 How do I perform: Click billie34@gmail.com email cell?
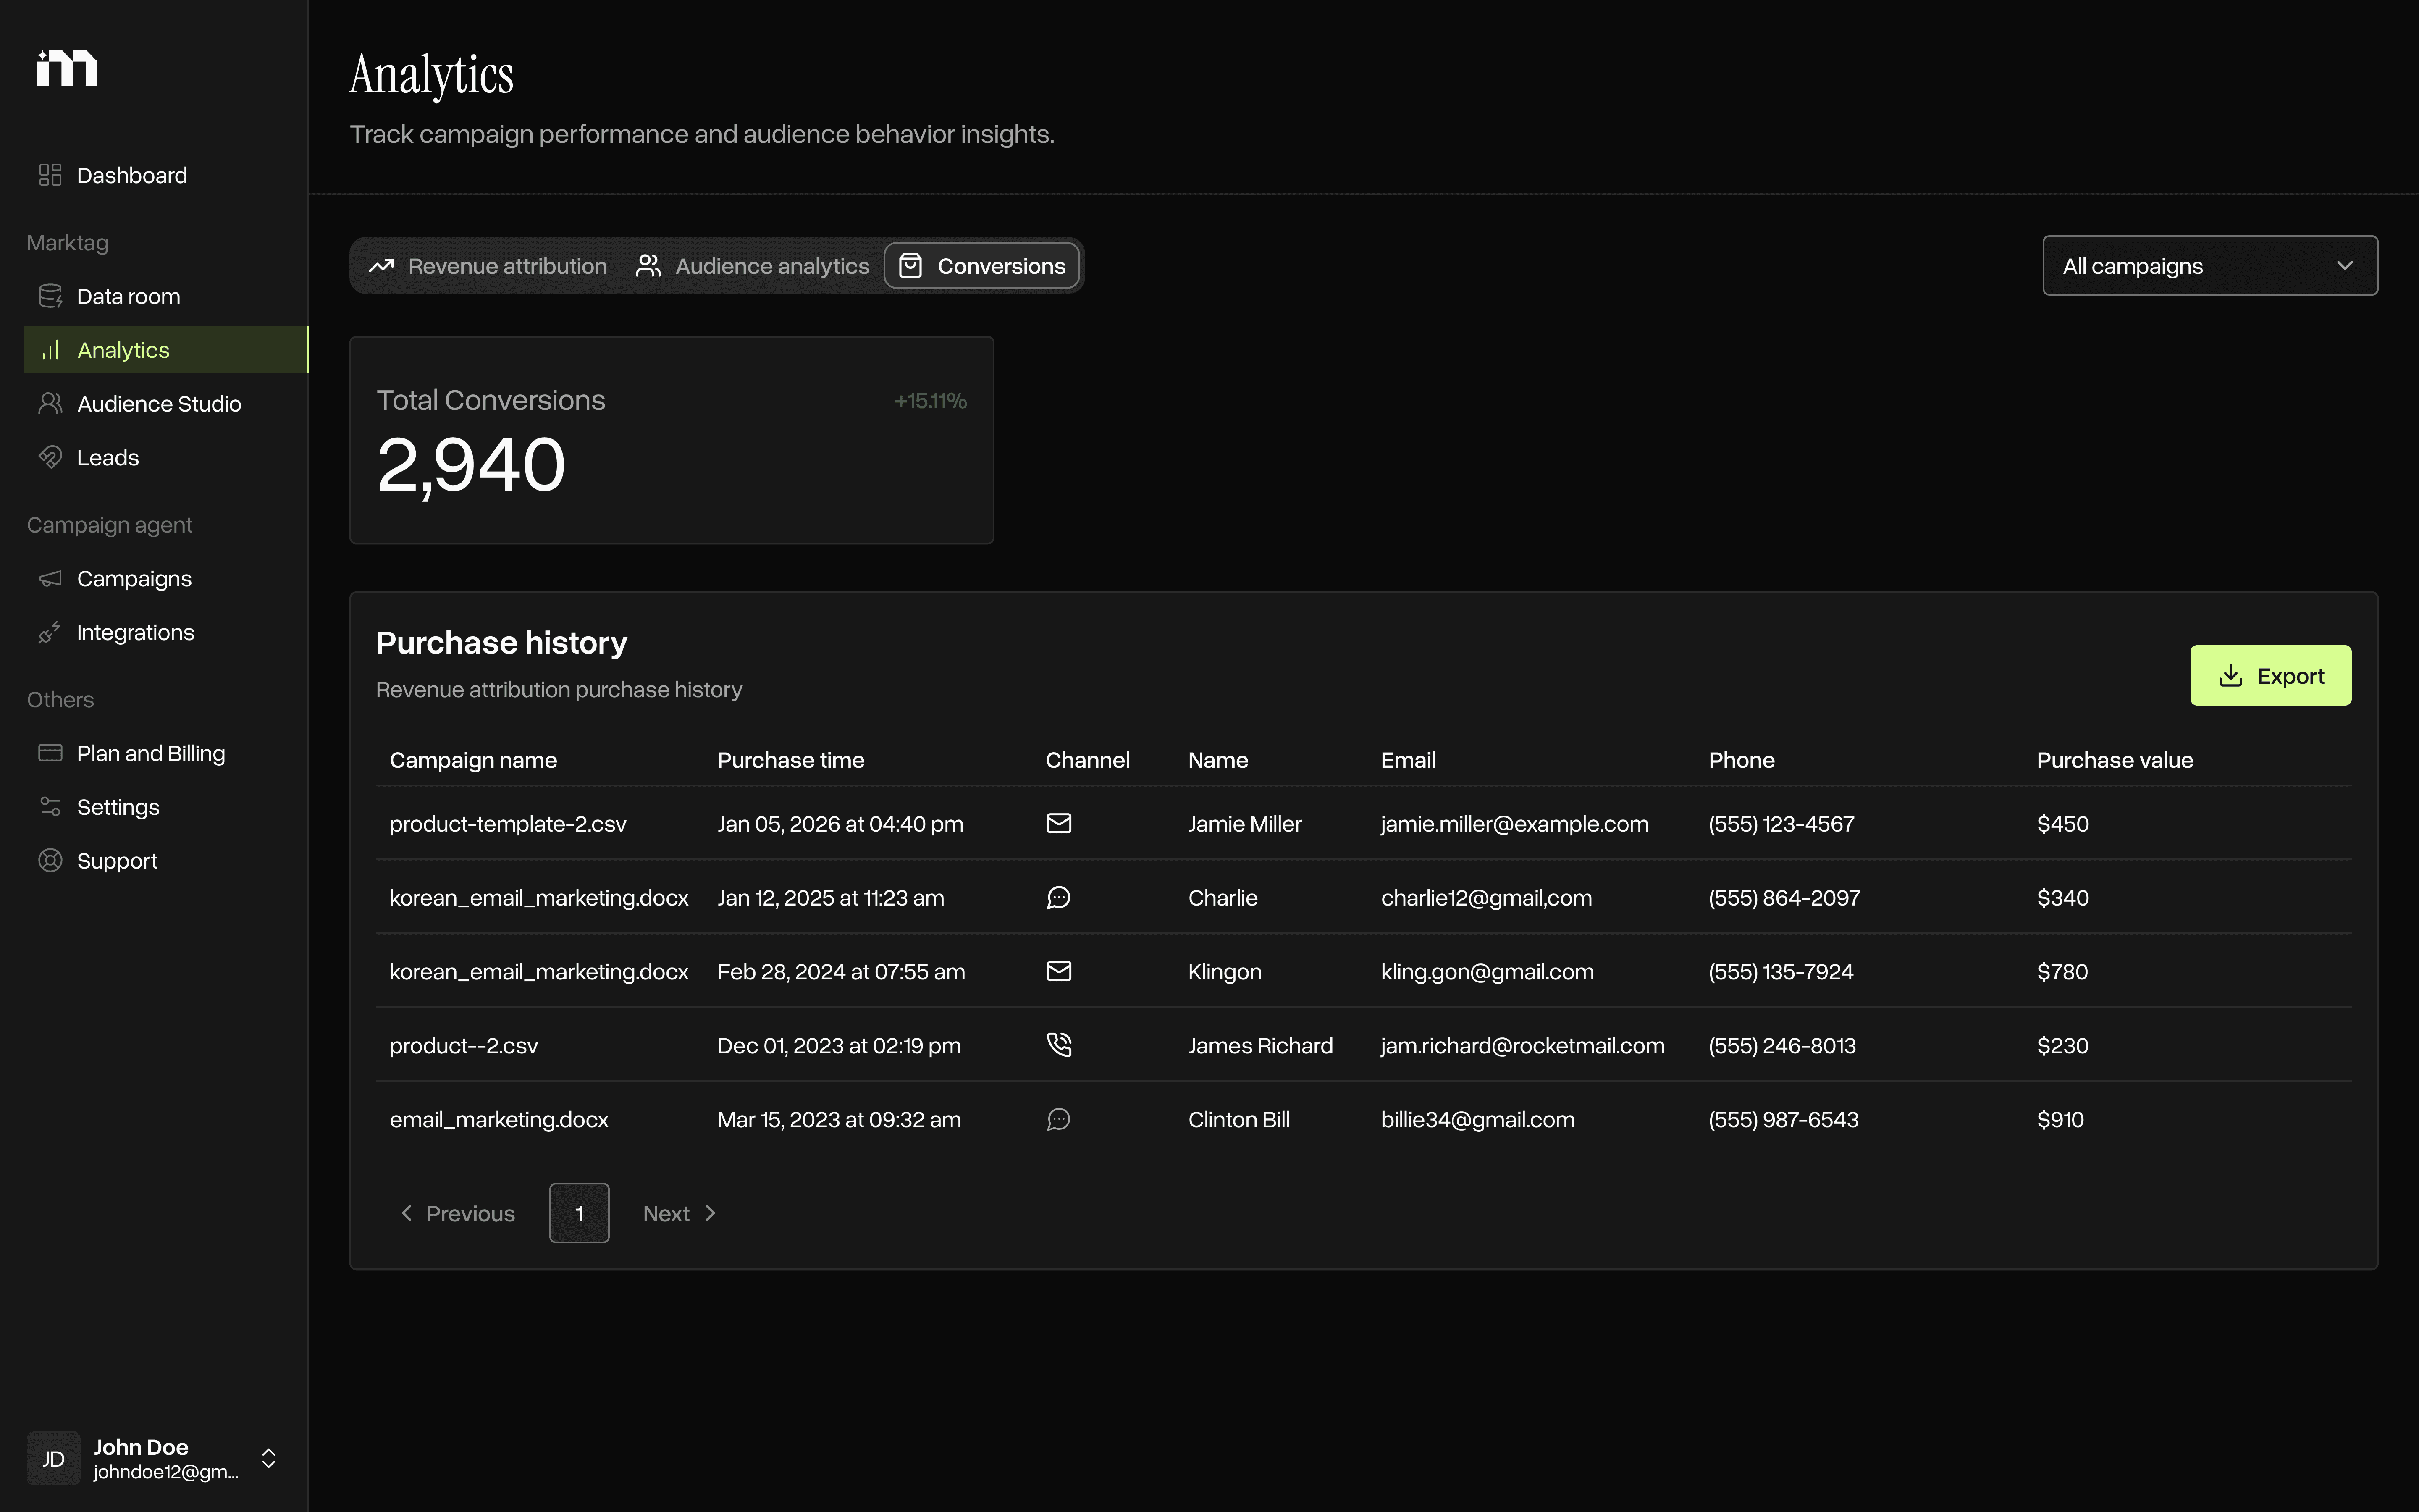pos(1477,1120)
